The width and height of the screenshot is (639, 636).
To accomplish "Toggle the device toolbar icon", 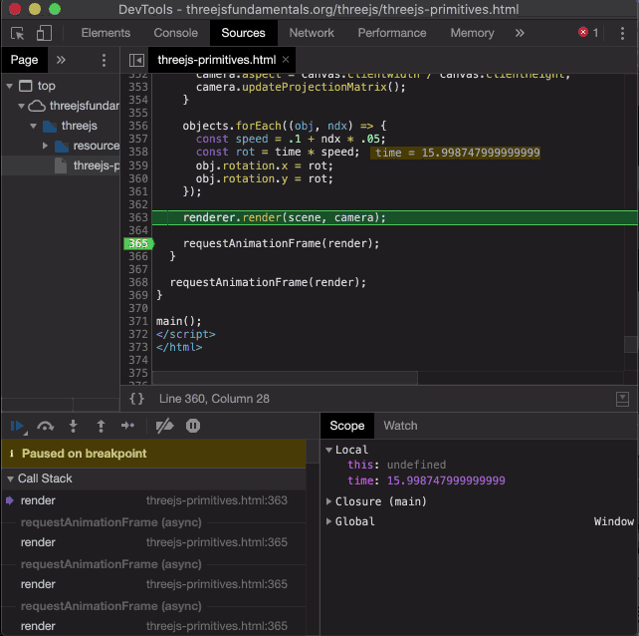I will click(x=44, y=33).
